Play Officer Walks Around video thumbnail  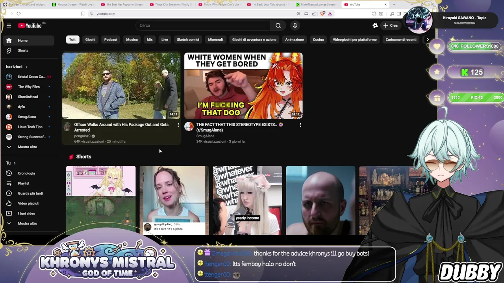tap(121, 85)
